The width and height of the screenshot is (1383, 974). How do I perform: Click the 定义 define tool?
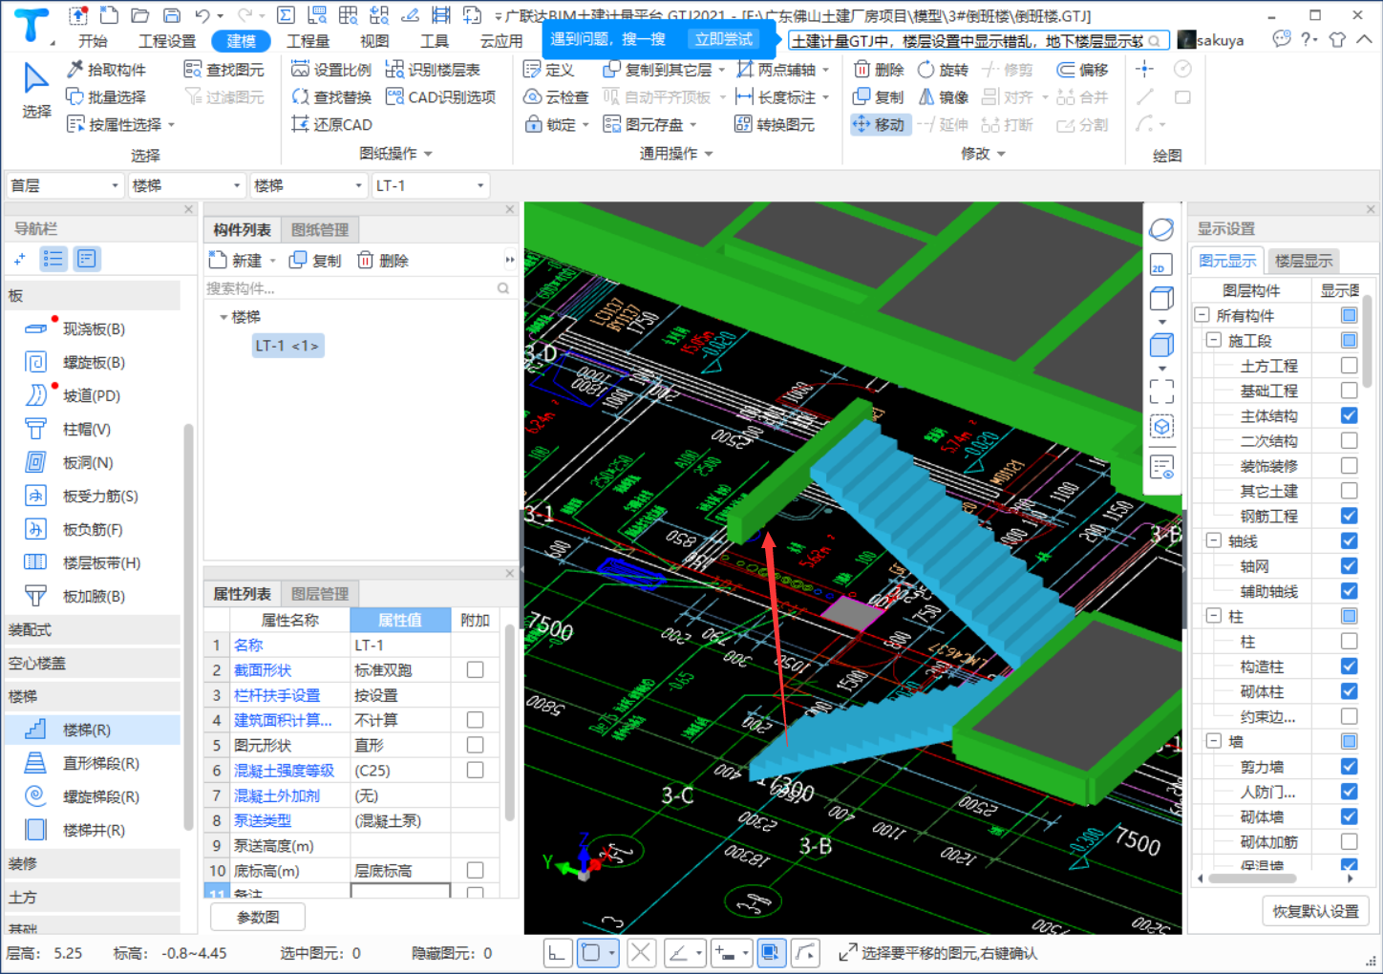tap(549, 70)
